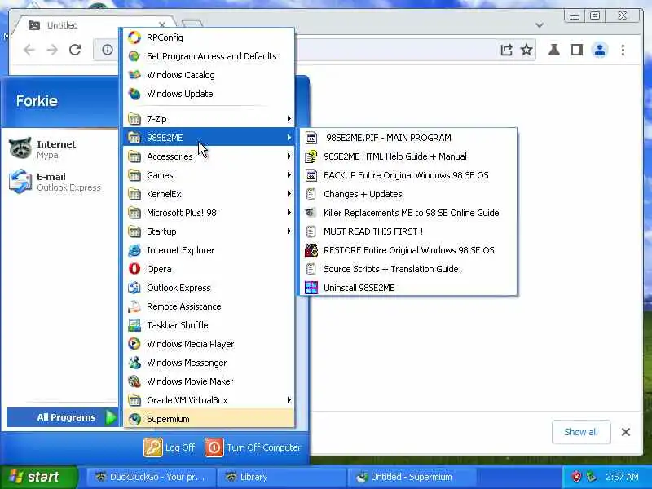Click the Mypal raccoon Internet icon
The height and width of the screenshot is (489, 652).
coord(20,148)
